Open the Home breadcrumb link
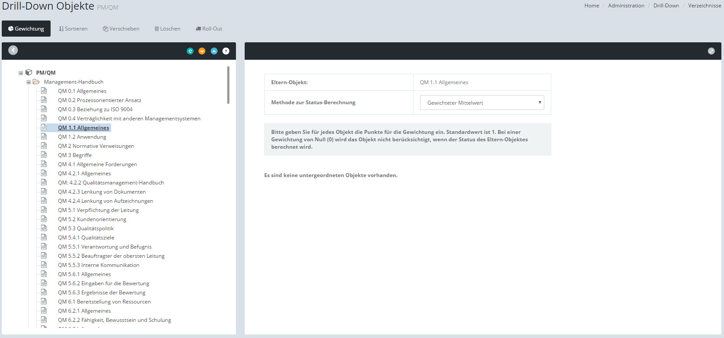724x338 pixels. click(x=591, y=6)
